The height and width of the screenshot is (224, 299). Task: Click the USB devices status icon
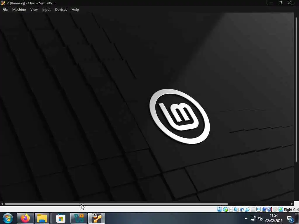point(248,209)
